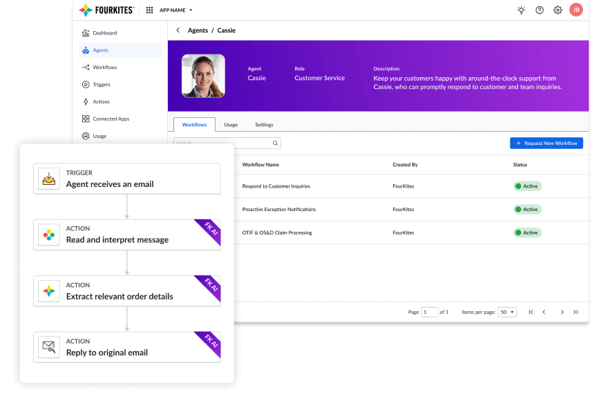Click the Connected Apps grid icon
Image resolution: width=592 pixels, height=396 pixels.
point(86,119)
